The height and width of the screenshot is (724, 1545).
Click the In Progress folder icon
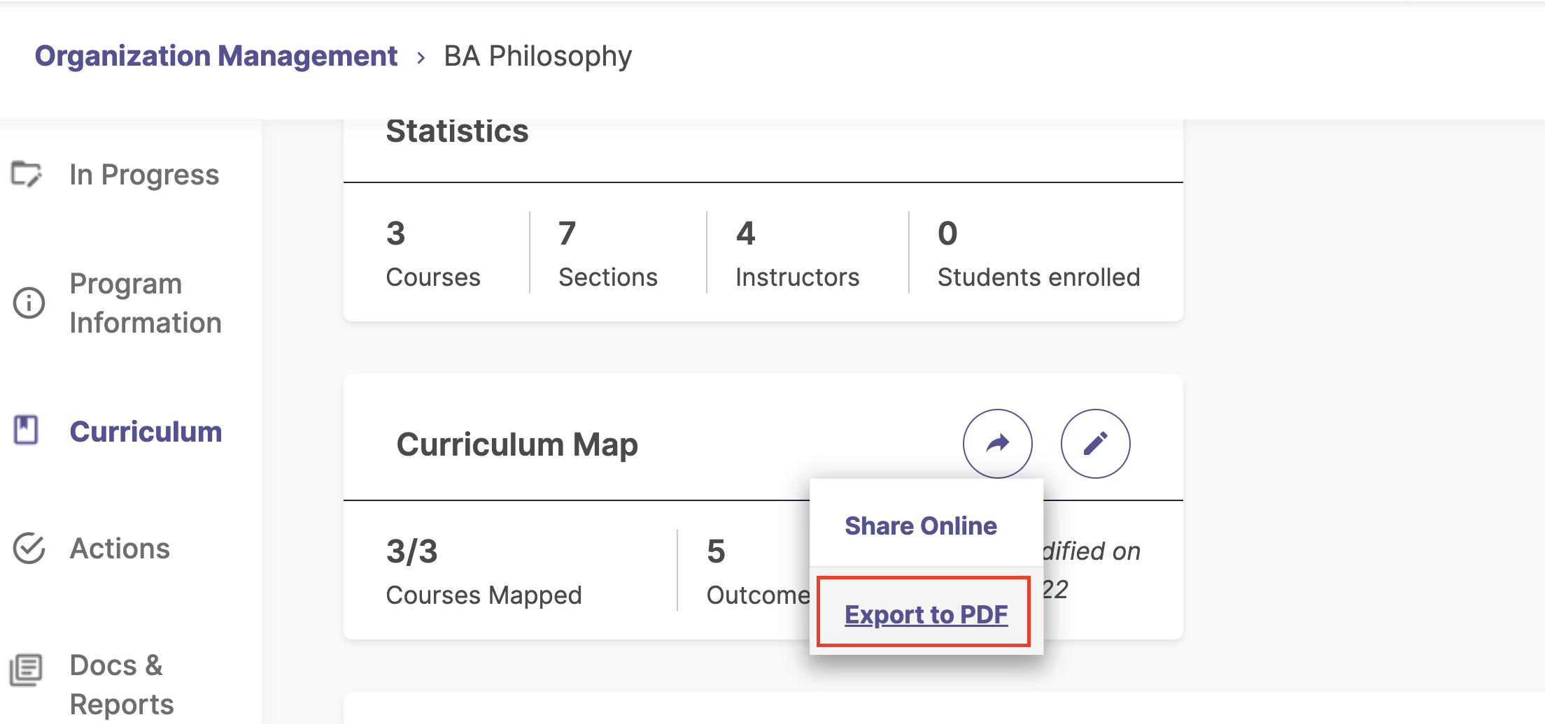(27, 174)
